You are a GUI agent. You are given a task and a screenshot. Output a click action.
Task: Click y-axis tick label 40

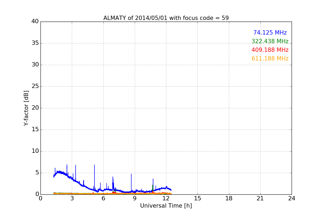click(x=35, y=22)
